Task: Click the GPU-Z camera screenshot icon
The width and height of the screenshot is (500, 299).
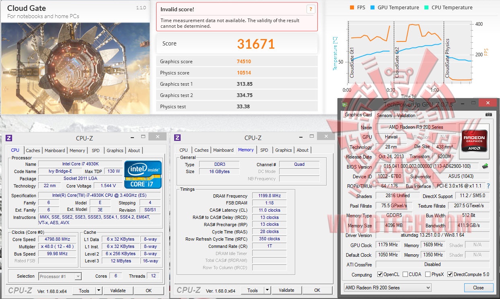Action: 488,115
